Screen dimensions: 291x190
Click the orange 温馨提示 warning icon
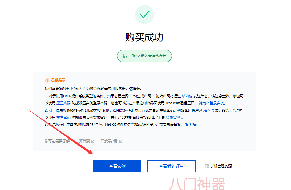pyautogui.click(x=47, y=80)
